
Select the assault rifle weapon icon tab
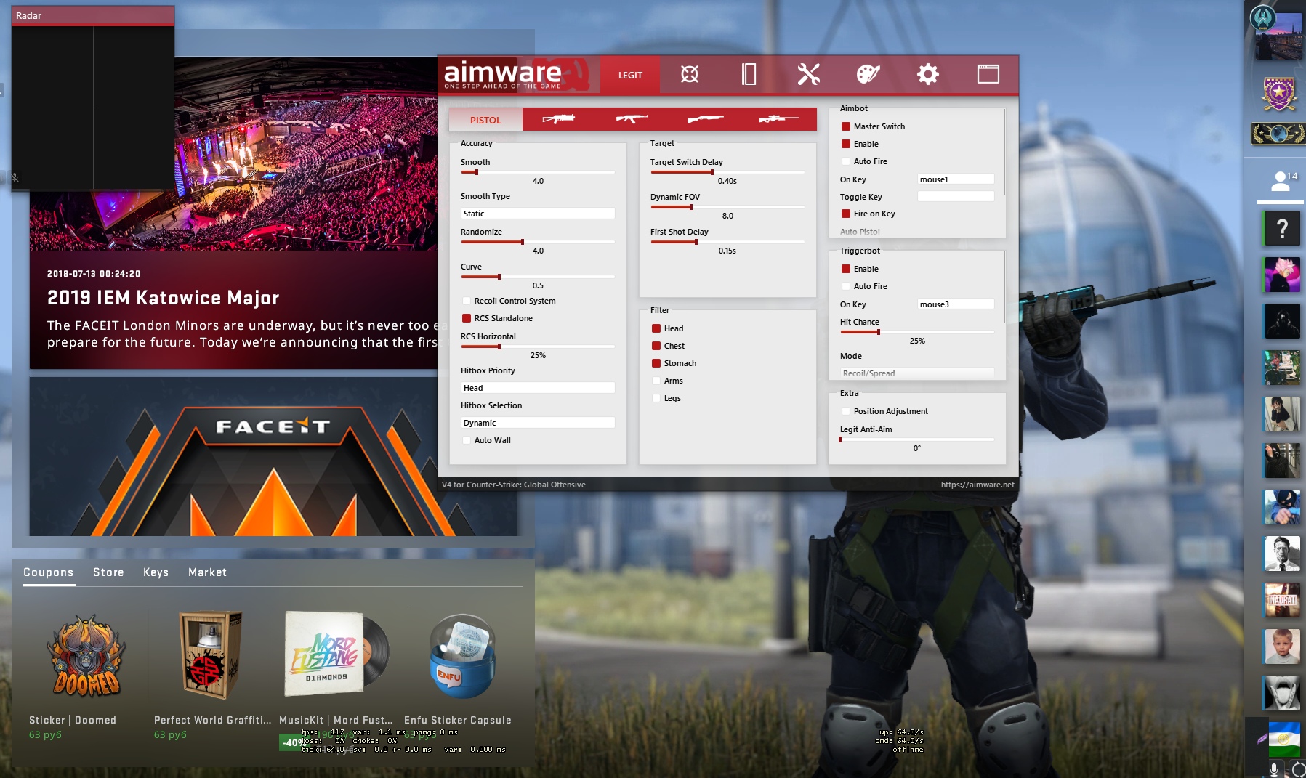point(632,118)
